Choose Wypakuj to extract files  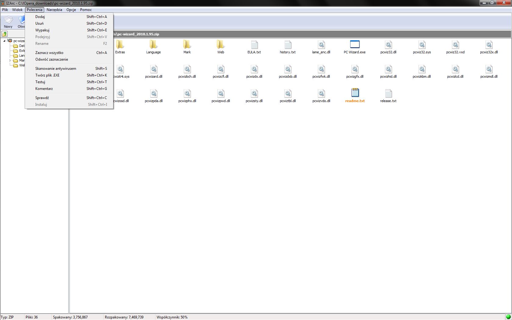pos(69,30)
